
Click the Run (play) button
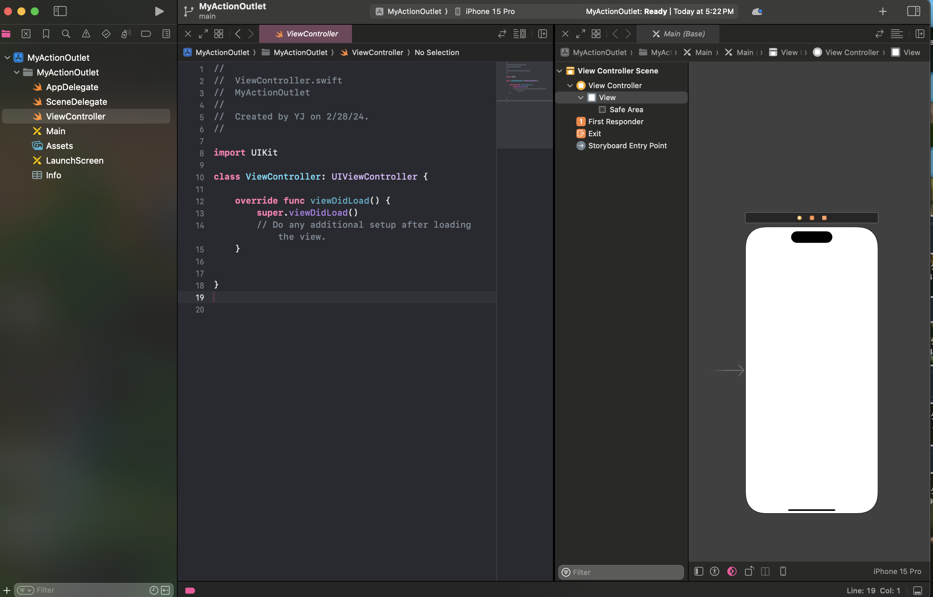tap(159, 11)
